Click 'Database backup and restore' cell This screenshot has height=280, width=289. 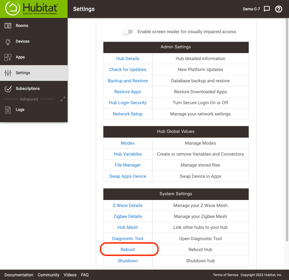200,81
